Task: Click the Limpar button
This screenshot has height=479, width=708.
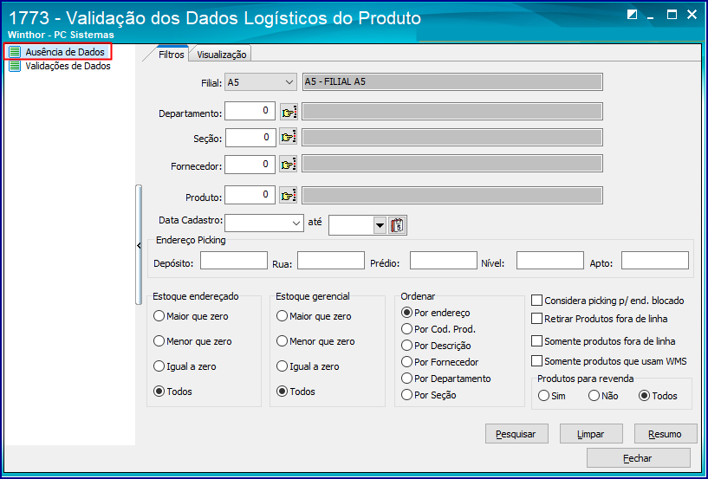Action: (591, 434)
